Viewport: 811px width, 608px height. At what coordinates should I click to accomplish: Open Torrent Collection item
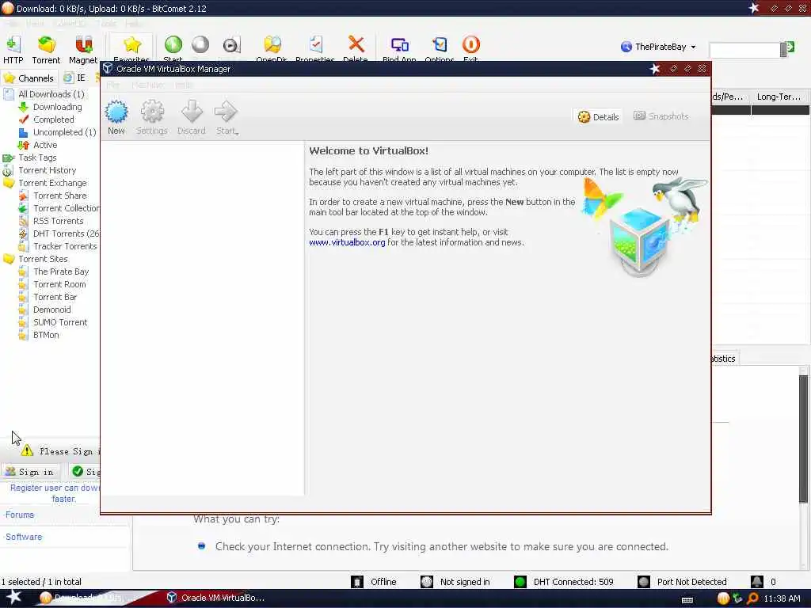click(67, 208)
